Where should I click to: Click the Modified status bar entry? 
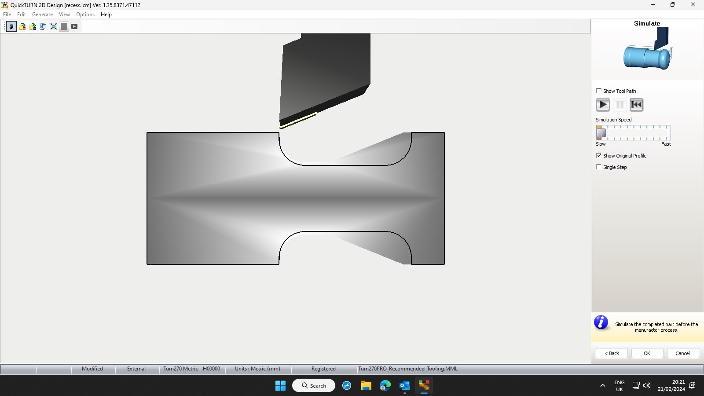coord(92,369)
